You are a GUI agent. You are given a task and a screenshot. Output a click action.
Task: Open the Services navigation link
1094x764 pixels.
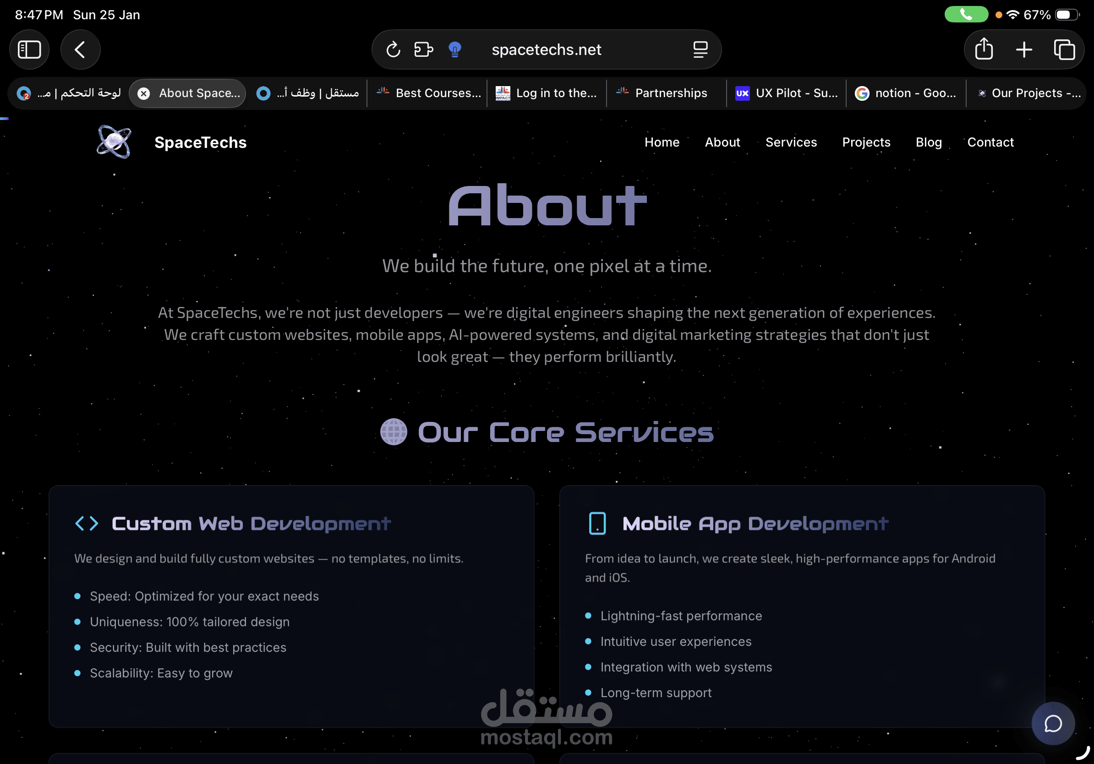click(x=791, y=142)
